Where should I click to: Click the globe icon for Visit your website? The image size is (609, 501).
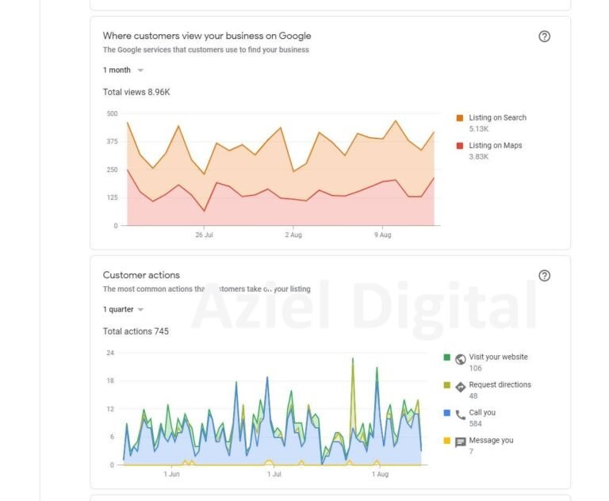[x=461, y=359]
